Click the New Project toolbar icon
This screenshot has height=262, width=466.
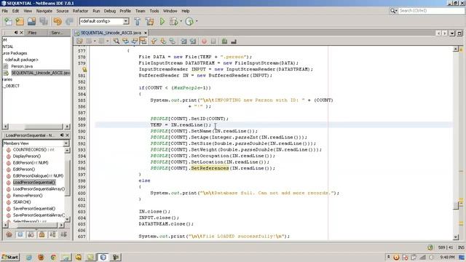(x=20, y=21)
